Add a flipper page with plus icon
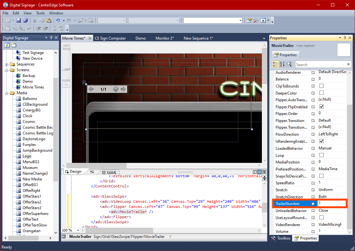 click(116, 89)
